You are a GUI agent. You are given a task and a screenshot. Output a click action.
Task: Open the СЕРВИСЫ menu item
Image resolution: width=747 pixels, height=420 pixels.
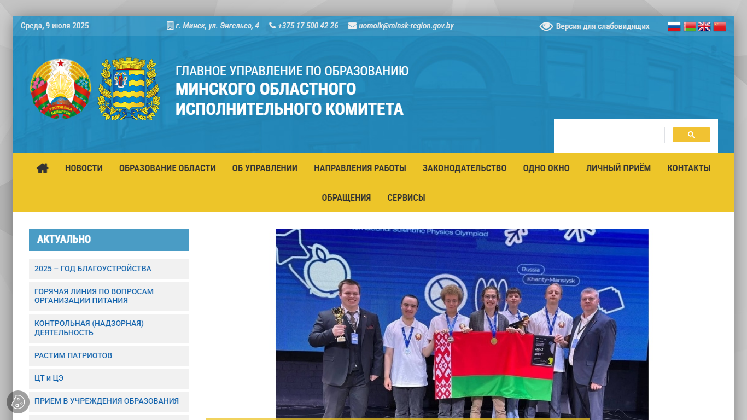tap(406, 198)
